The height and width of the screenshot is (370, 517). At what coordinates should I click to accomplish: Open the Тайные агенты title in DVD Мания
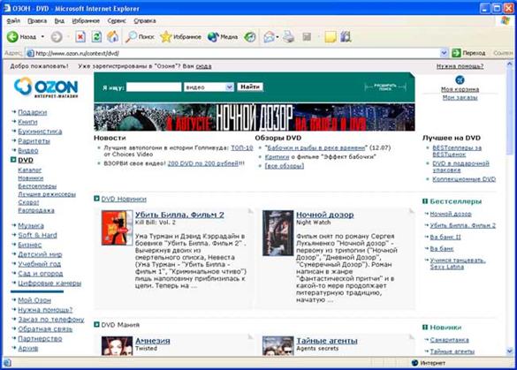point(327,341)
